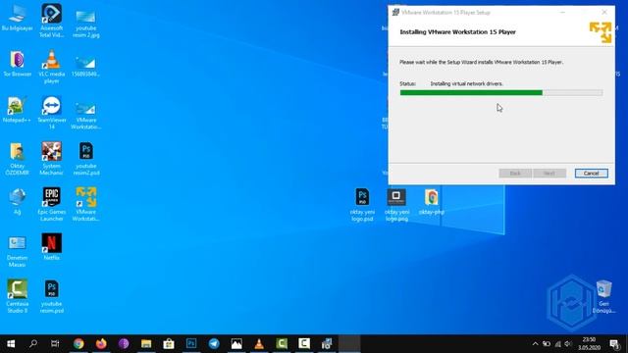Open the Oktay ÖZDEMİR user folder

click(x=17, y=159)
